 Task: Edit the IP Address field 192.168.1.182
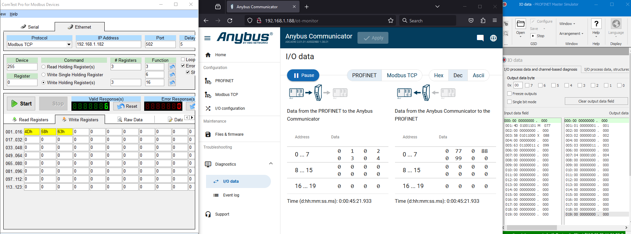(x=108, y=44)
